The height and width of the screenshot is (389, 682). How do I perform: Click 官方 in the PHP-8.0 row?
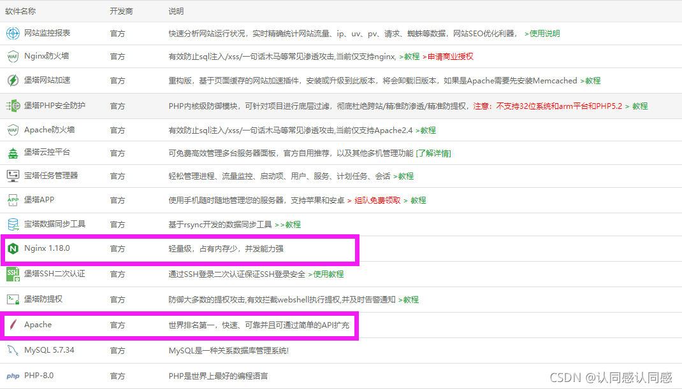tap(117, 376)
